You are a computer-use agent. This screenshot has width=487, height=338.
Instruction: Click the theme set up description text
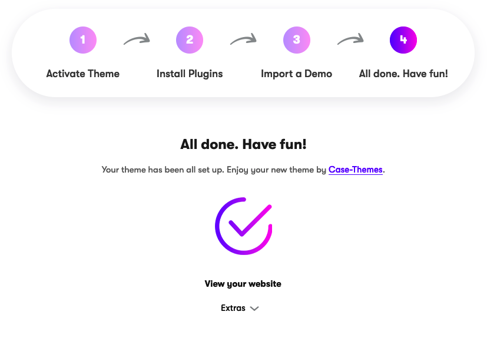[243, 170]
